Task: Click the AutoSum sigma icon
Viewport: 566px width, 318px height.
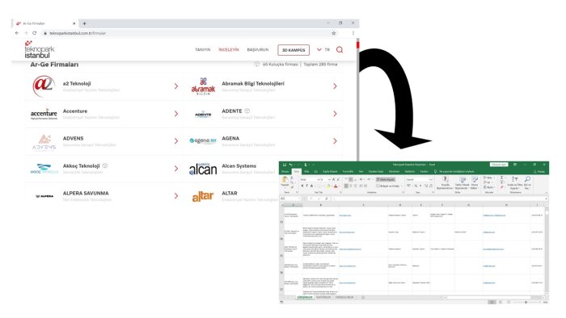Action: click(501, 178)
